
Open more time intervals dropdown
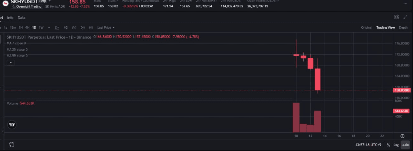pos(49,28)
